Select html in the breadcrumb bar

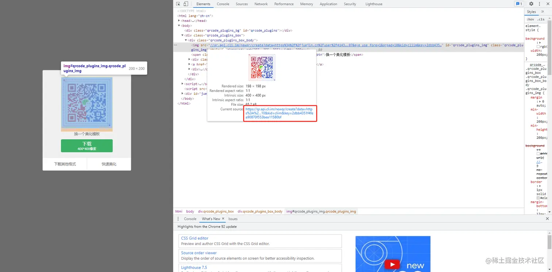point(179,211)
